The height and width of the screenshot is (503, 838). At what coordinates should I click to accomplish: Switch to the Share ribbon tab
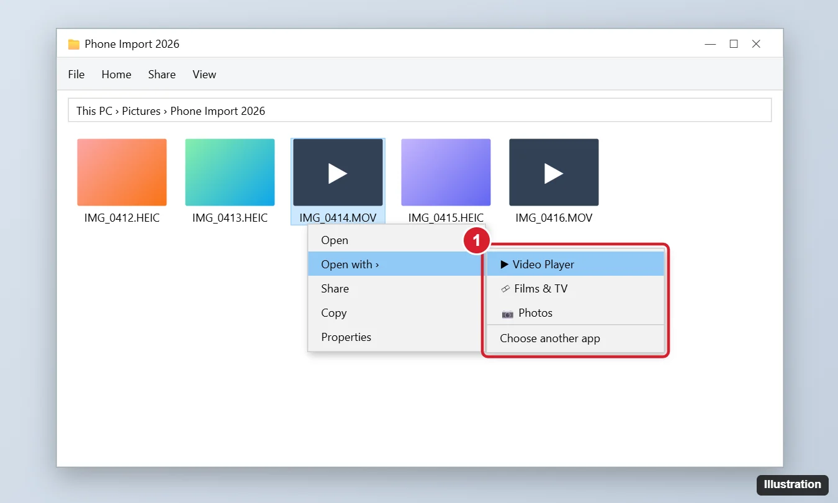162,75
